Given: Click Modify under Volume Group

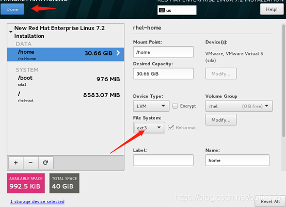Looking at the screenshot, I should (221, 120).
